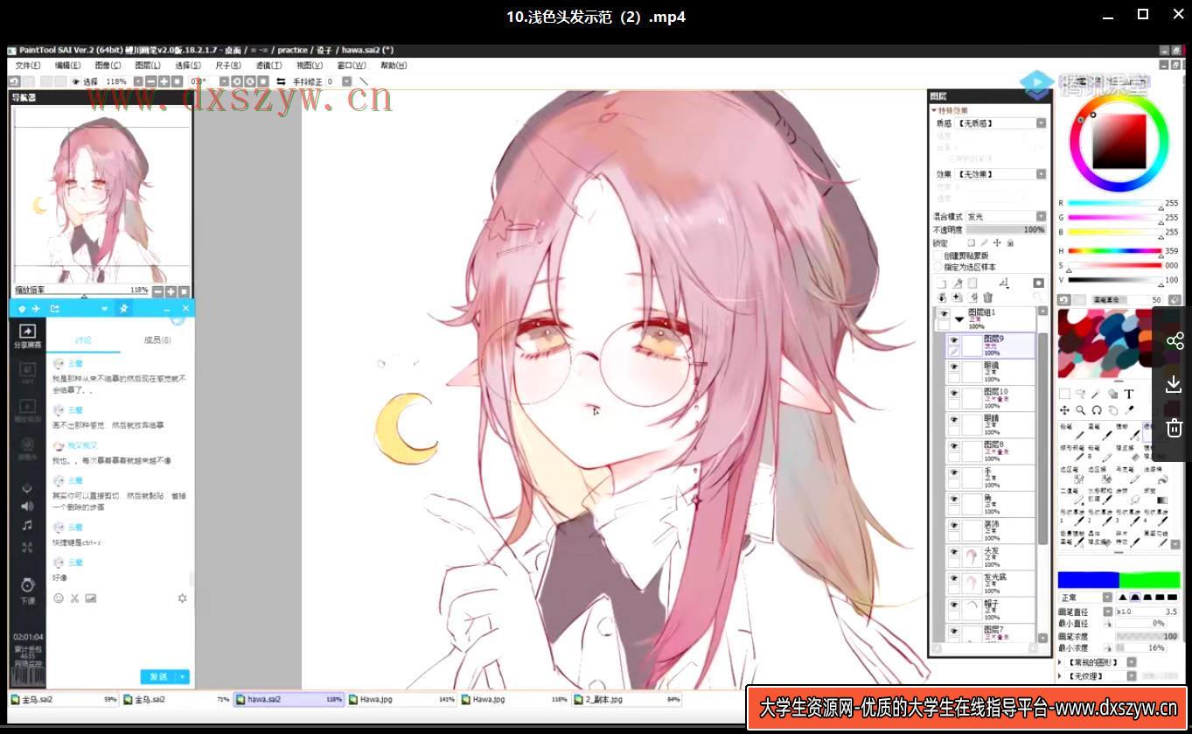
Task: Select the rotate view tool
Action: point(1097,409)
